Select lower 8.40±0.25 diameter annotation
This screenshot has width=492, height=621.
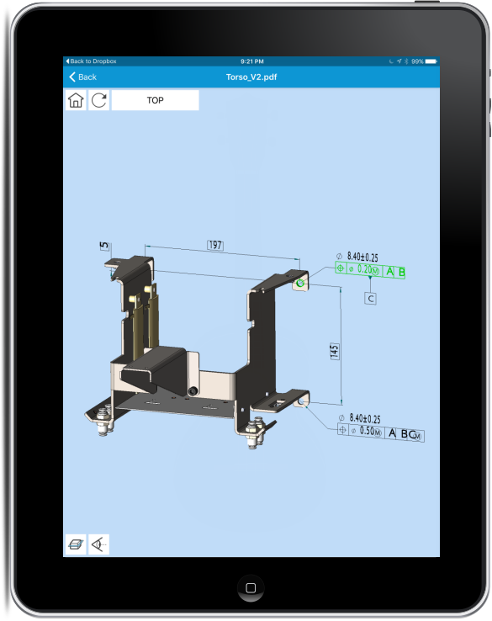point(360,418)
